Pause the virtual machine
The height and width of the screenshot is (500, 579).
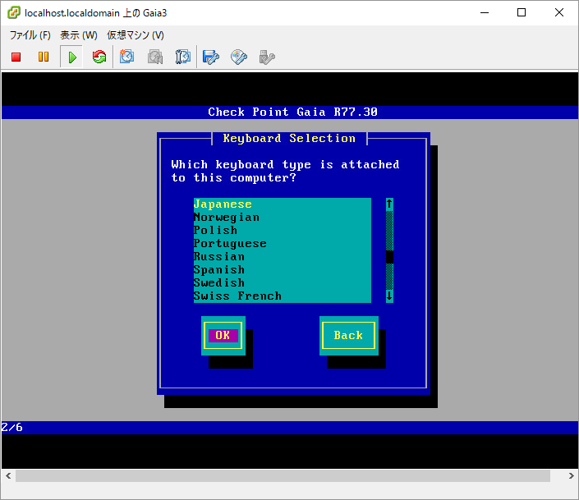coord(44,57)
